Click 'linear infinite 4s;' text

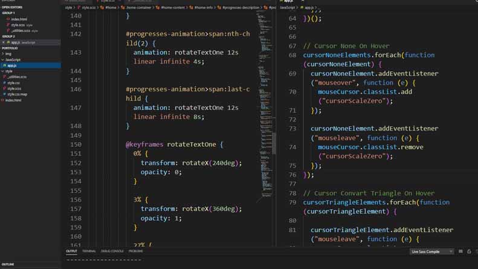[169, 62]
